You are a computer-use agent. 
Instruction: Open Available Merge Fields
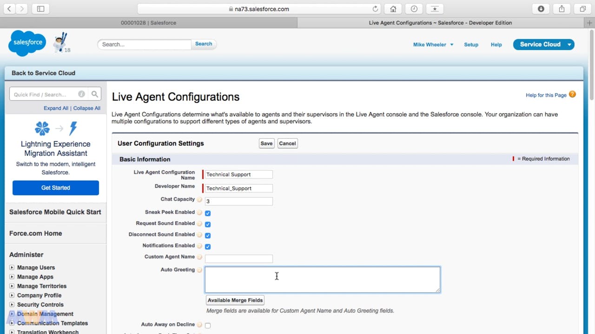click(x=235, y=300)
